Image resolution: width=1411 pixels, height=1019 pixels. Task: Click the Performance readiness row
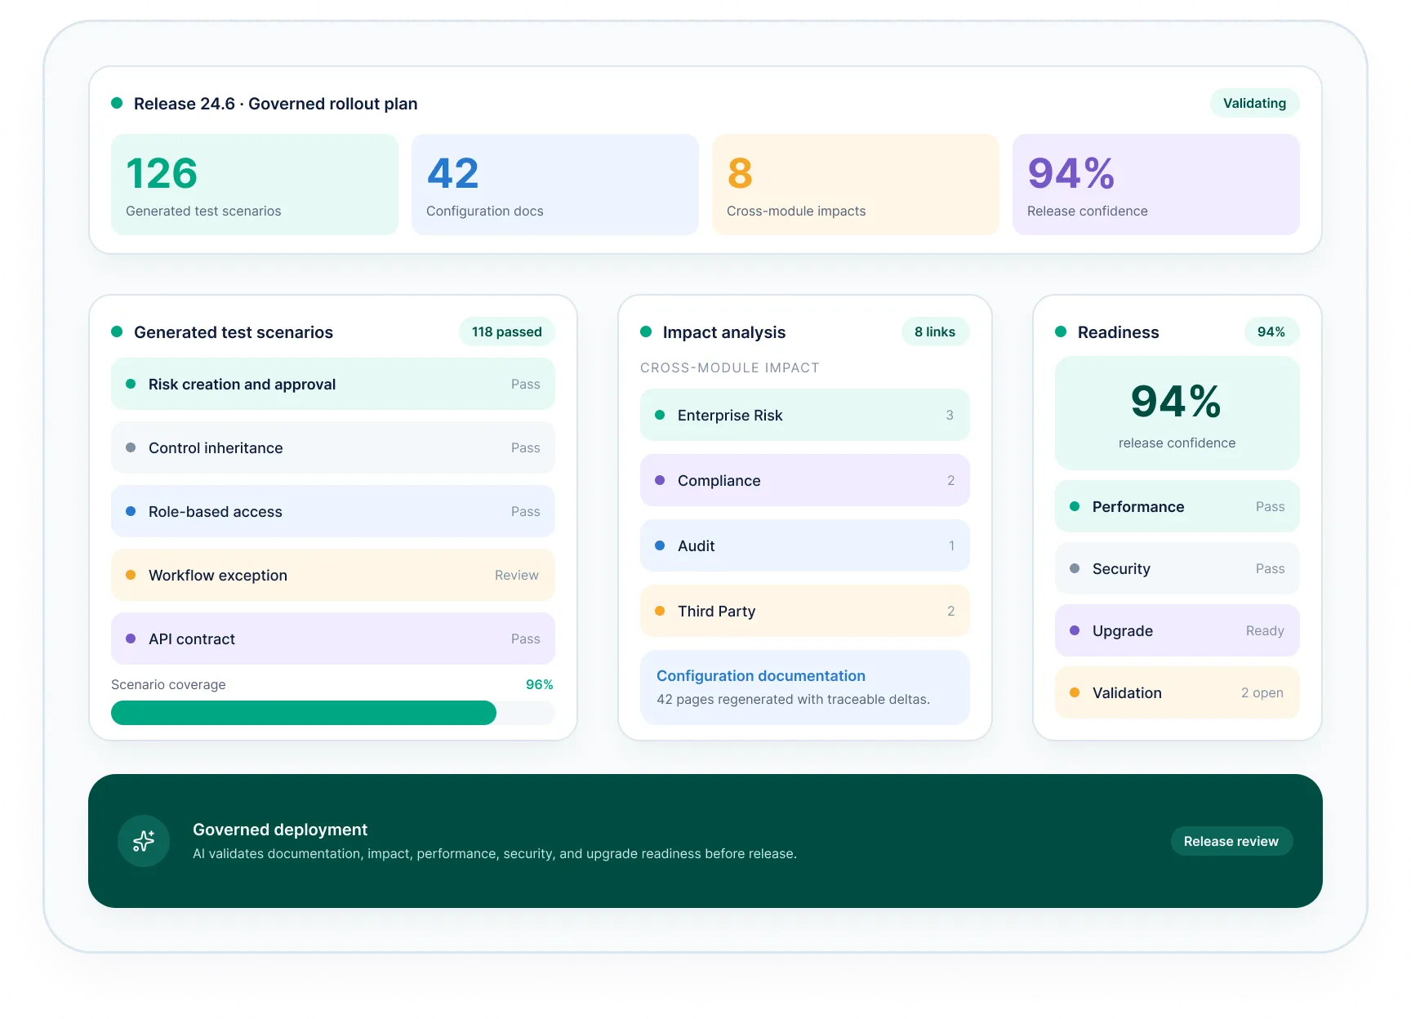(x=1177, y=506)
